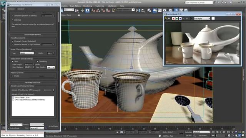This screenshot has width=246, height=138.
Task: Switch to the Common tab in Render Setup
Action: (x=11, y=9)
